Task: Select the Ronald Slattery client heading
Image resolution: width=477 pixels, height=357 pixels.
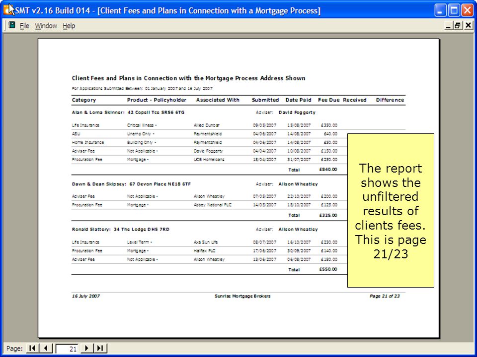Action: pyautogui.click(x=120, y=229)
